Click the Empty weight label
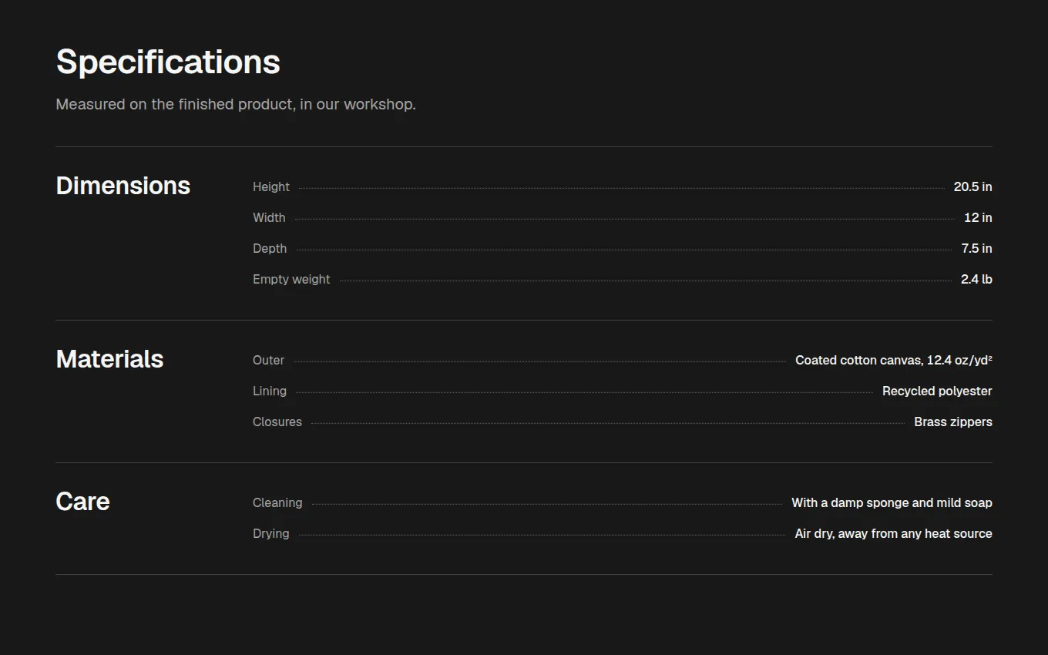 click(x=291, y=279)
